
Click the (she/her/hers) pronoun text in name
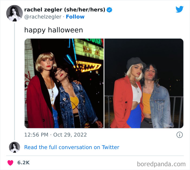click(x=85, y=10)
